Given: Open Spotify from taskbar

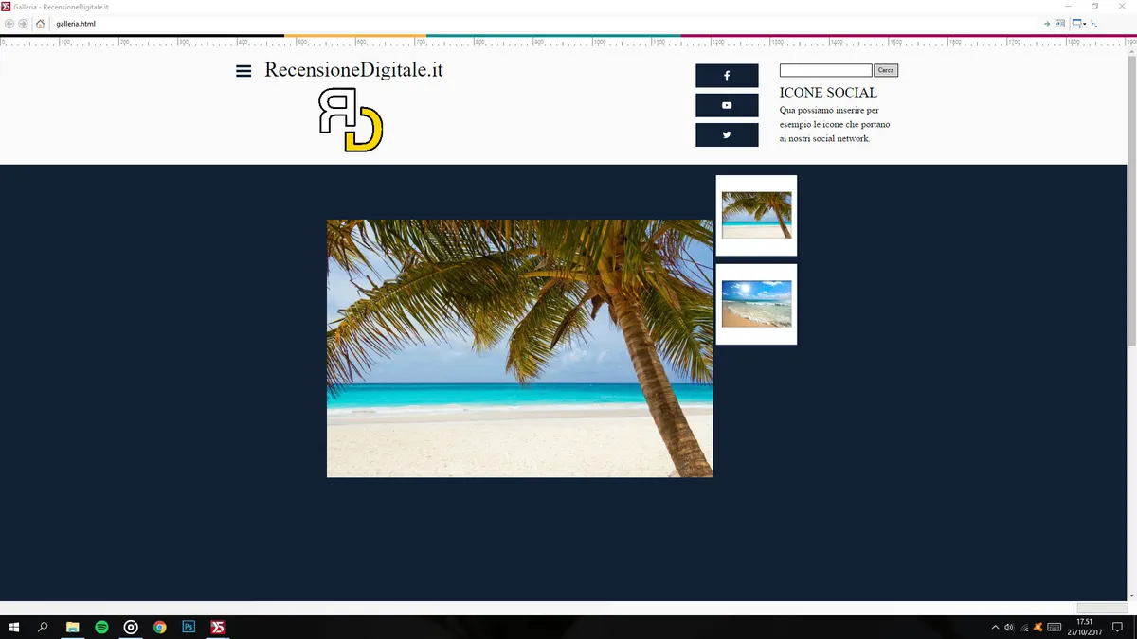Looking at the screenshot, I should 101,628.
